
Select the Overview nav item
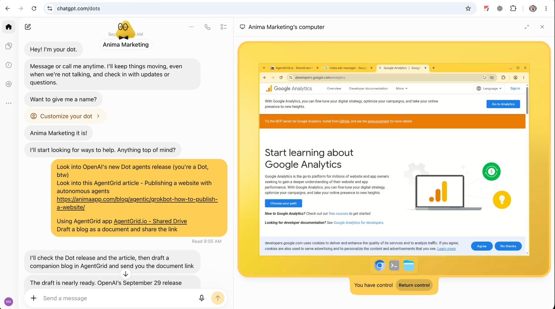coord(334,89)
